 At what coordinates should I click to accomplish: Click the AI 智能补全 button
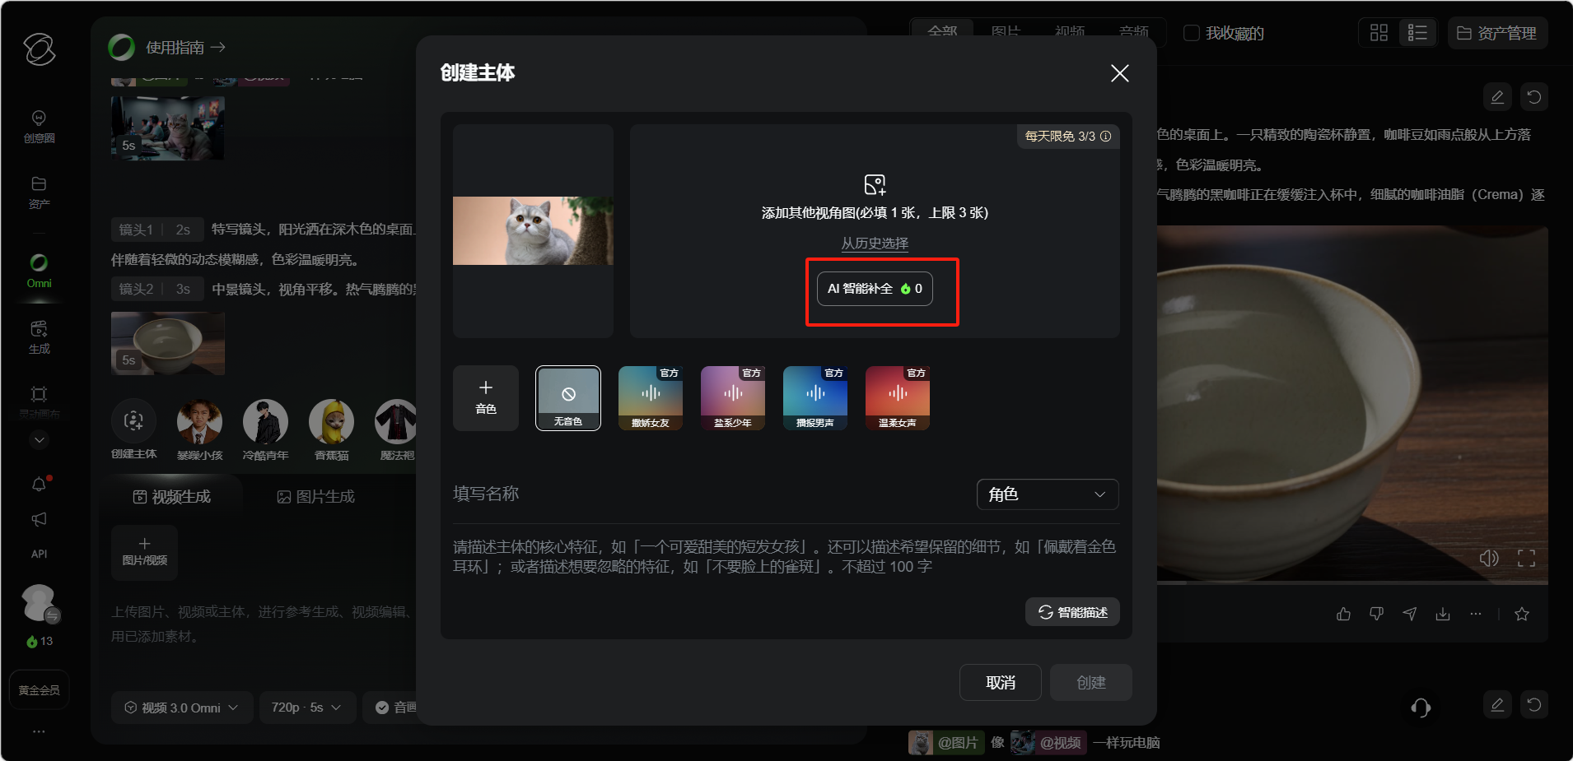click(x=874, y=289)
